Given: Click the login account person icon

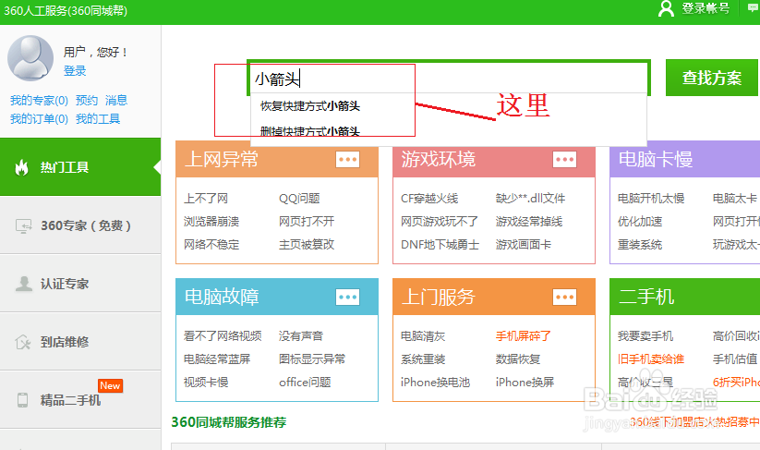Looking at the screenshot, I should (666, 8).
